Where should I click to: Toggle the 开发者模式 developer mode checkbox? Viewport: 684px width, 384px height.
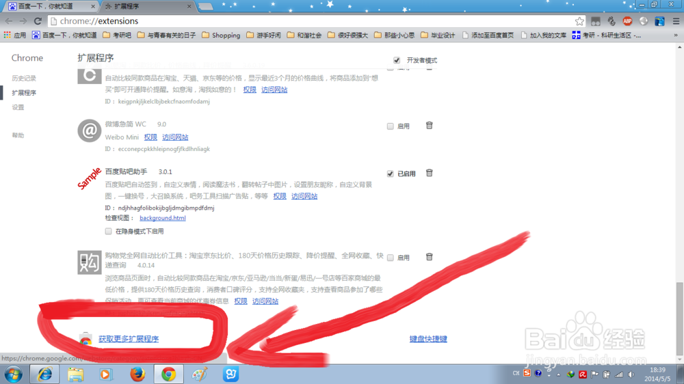(x=397, y=60)
